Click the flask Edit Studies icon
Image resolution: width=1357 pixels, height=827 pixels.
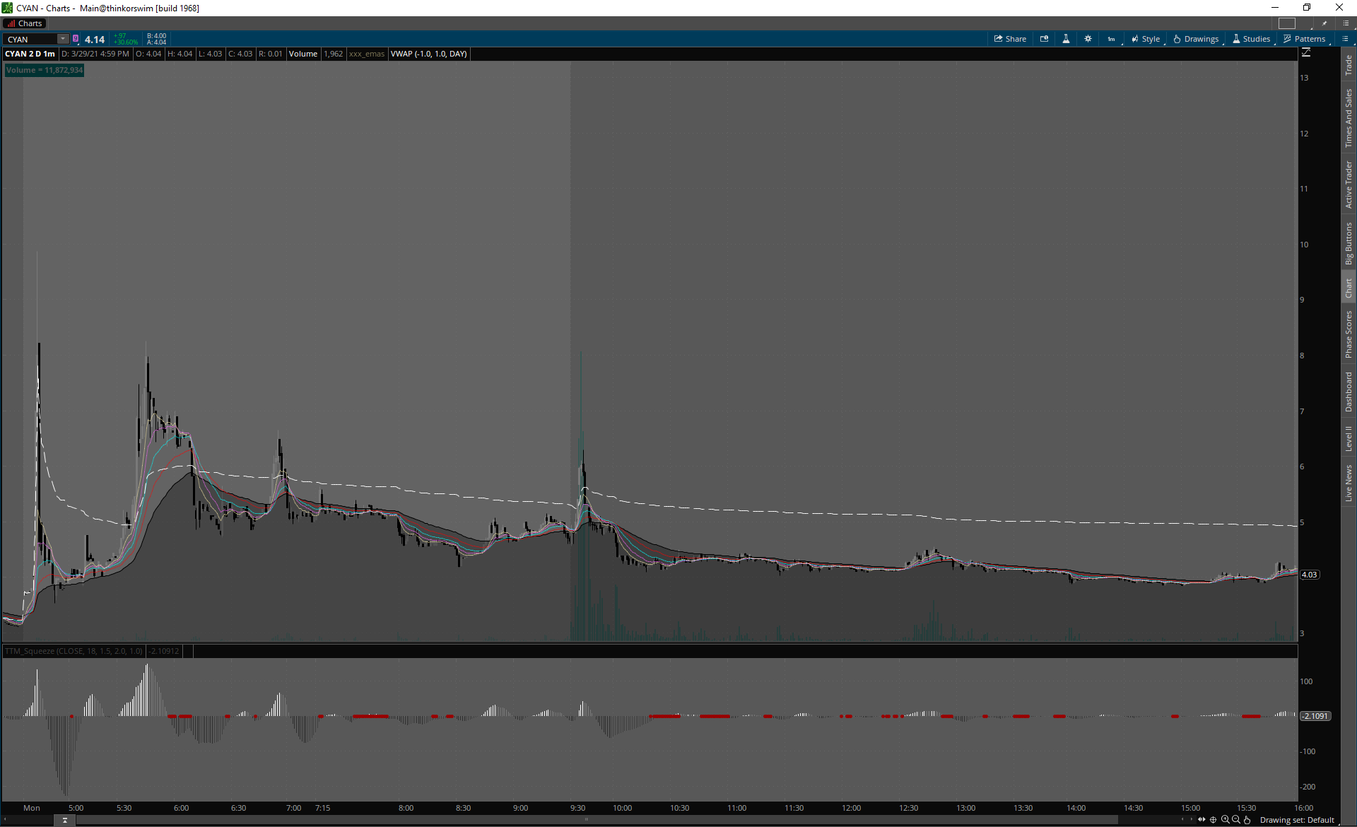coord(1066,39)
